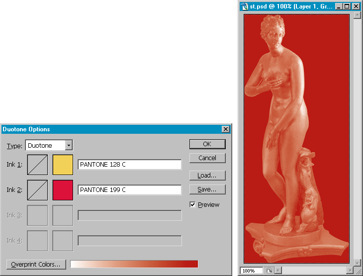Open the Ink 2 duotone curve box
Viewport: 363px width, 276px height.
37,190
